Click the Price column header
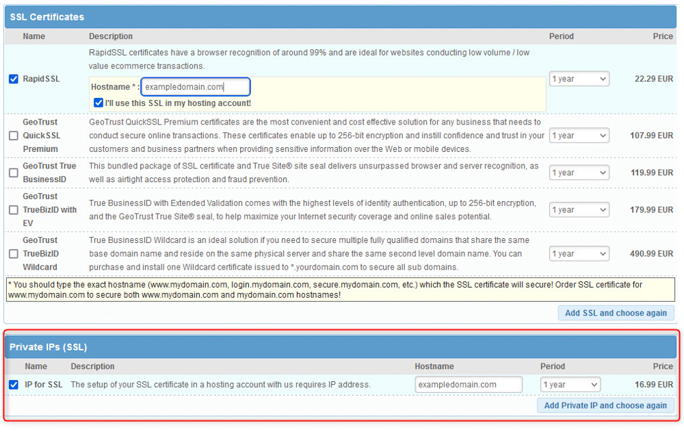 pyautogui.click(x=662, y=36)
